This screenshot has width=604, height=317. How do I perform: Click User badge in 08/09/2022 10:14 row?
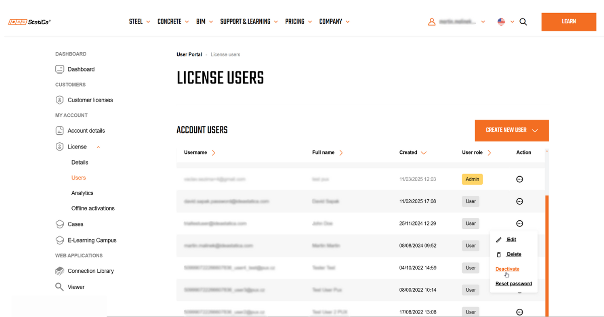click(471, 290)
